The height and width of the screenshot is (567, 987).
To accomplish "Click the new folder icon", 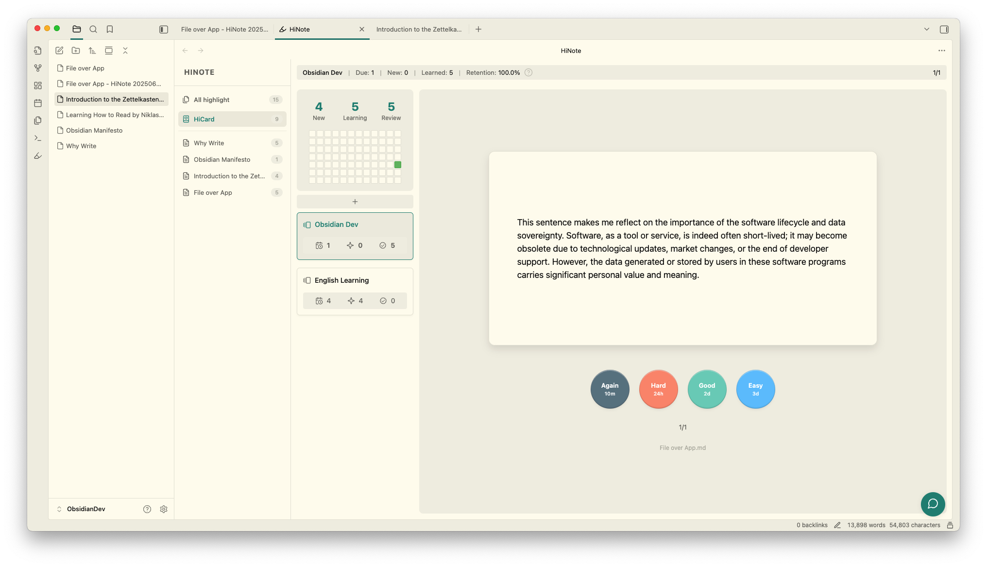I will pos(76,51).
